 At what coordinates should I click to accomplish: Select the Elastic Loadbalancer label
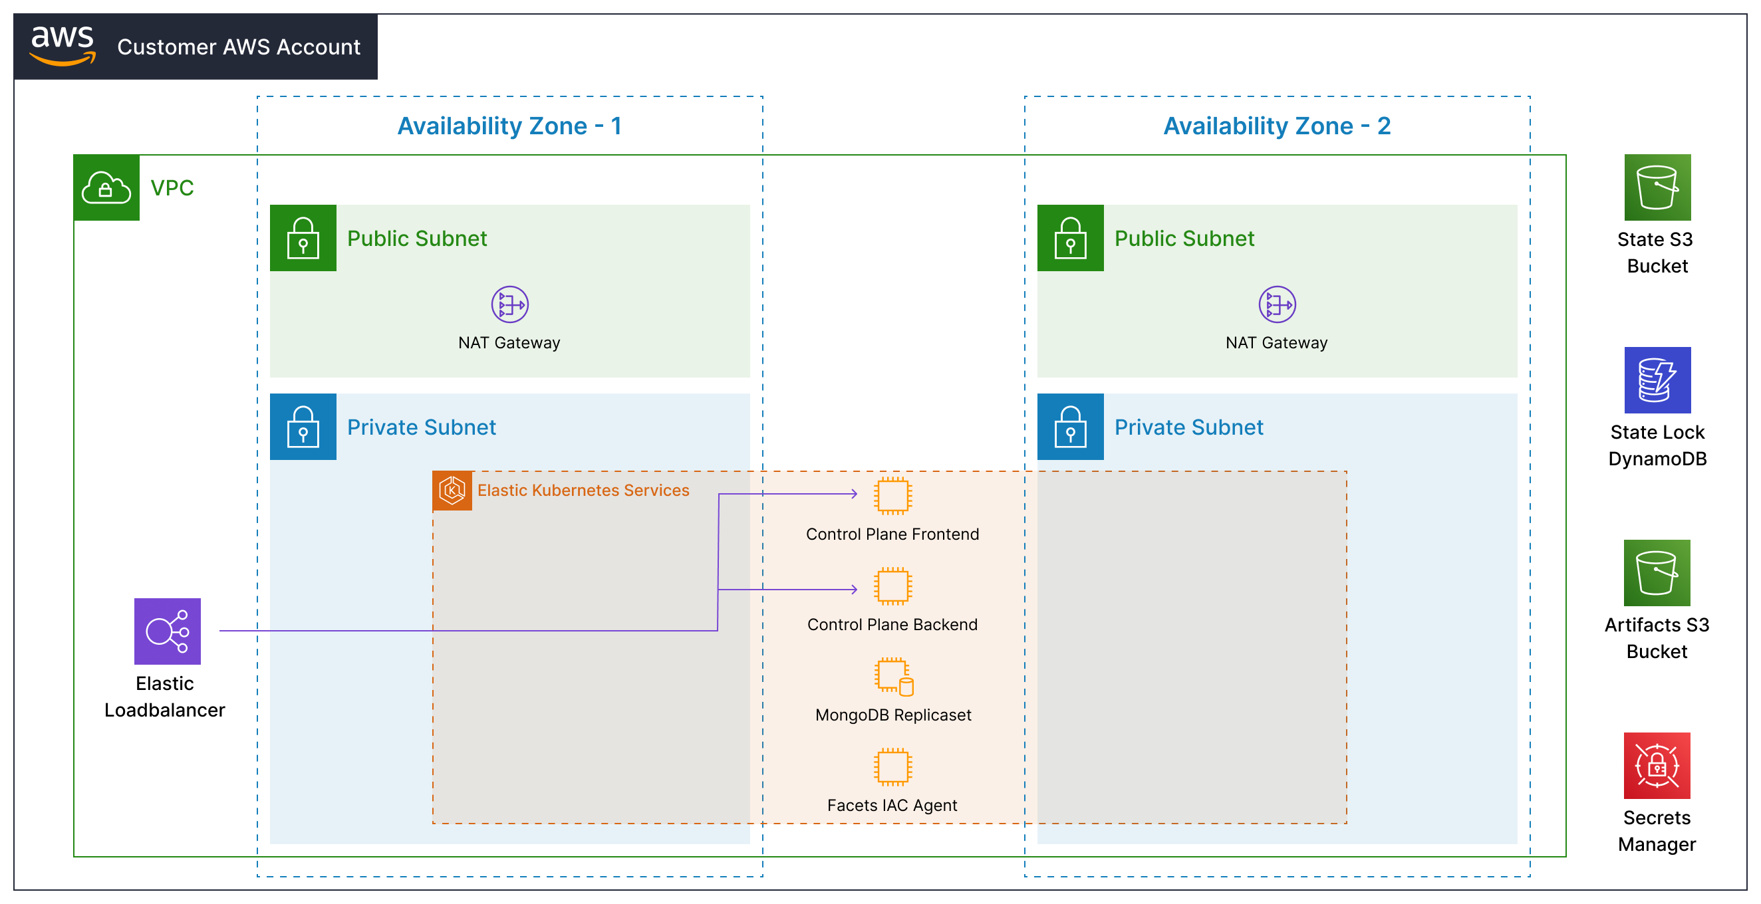click(x=165, y=697)
